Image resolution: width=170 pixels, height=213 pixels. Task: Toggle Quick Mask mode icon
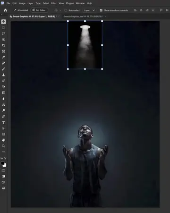coord(3,170)
